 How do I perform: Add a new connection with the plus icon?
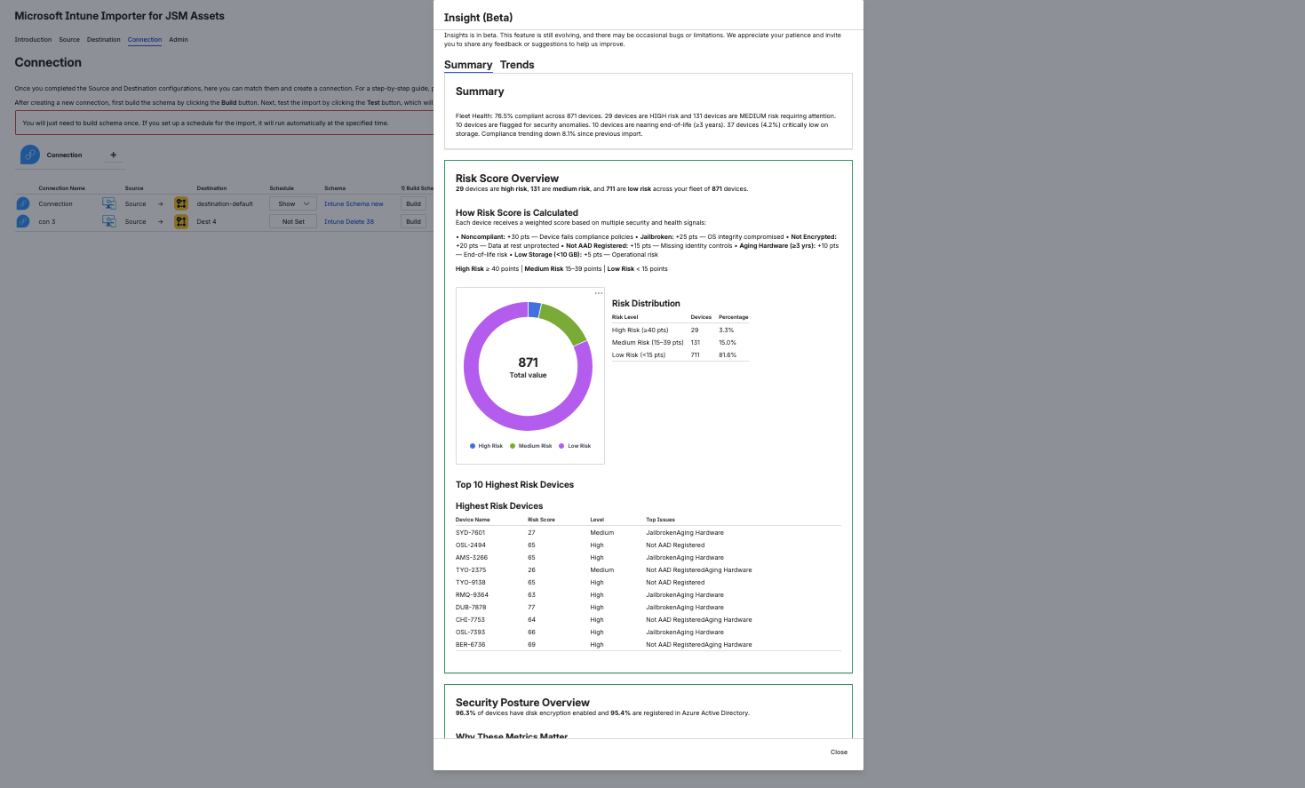(x=113, y=155)
